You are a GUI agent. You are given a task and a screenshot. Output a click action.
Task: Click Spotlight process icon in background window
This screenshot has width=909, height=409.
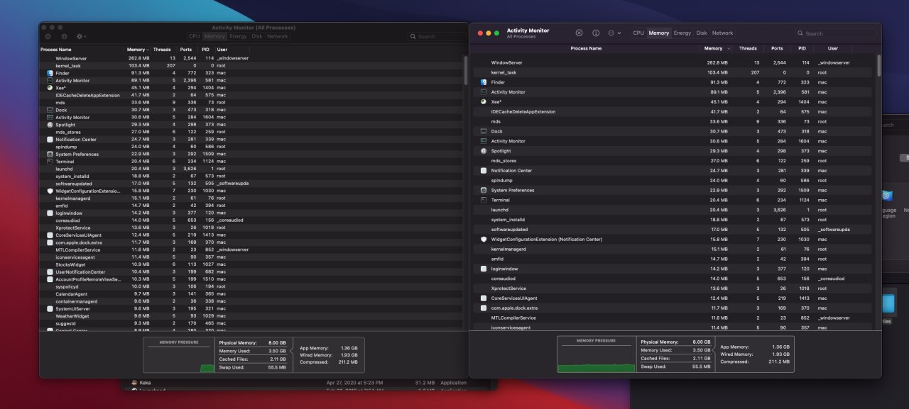click(x=50, y=125)
